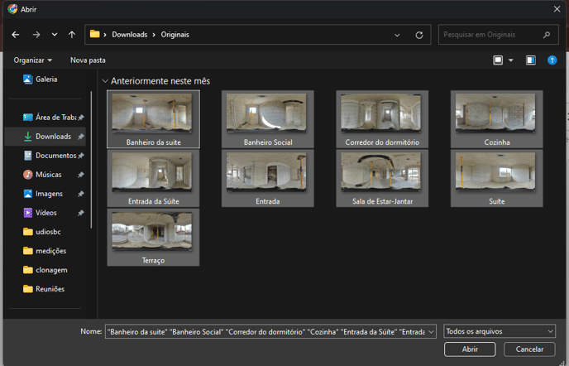Image resolution: width=569 pixels, height=366 pixels.
Task: Select the Suíte thumbnail
Action: point(497,178)
